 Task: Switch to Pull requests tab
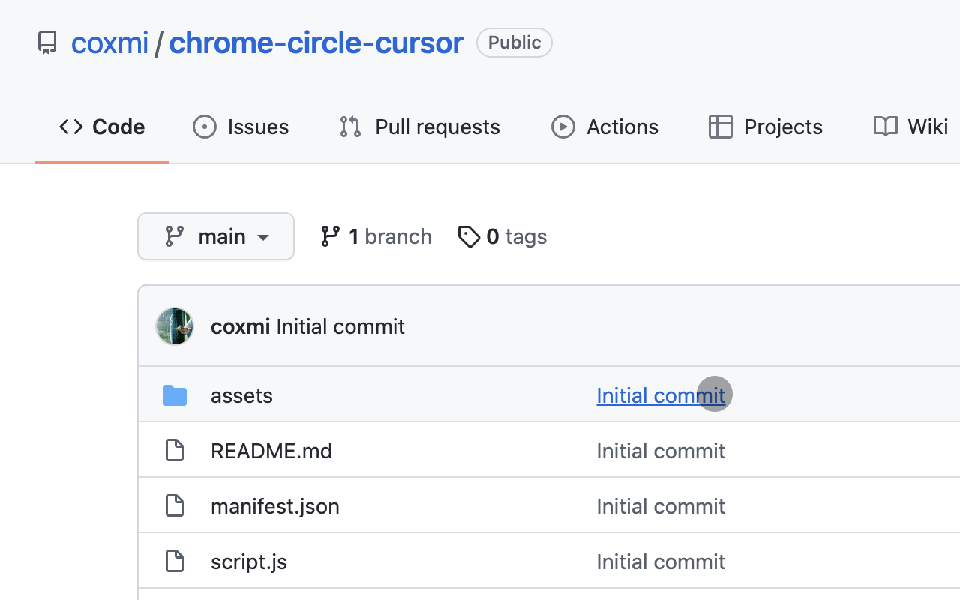point(419,127)
